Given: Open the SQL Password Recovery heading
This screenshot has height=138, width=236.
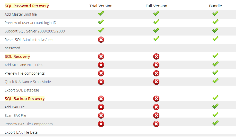Looking at the screenshot, I should pyautogui.click(x=27, y=6).
